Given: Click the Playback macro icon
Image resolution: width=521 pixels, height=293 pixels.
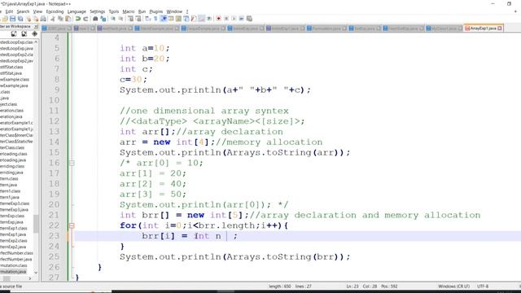Looking at the screenshot, I should [x=234, y=19].
